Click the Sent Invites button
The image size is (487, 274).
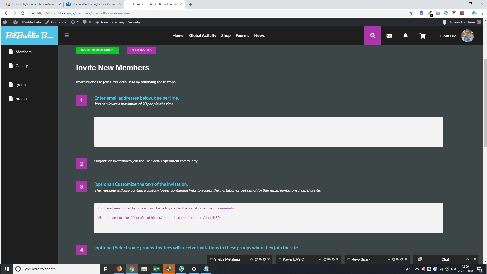tap(142, 50)
